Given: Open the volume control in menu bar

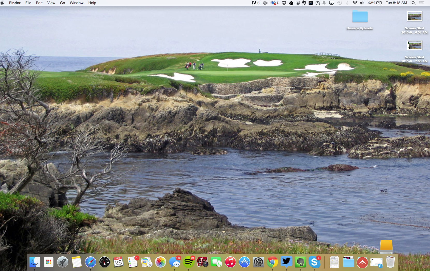Looking at the screenshot, I should [x=362, y=3].
